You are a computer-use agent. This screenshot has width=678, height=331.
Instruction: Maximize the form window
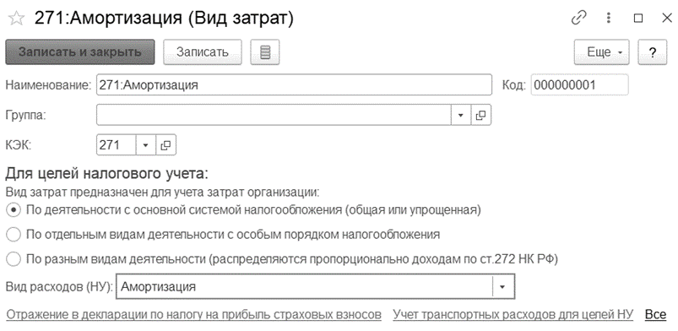[x=638, y=19]
